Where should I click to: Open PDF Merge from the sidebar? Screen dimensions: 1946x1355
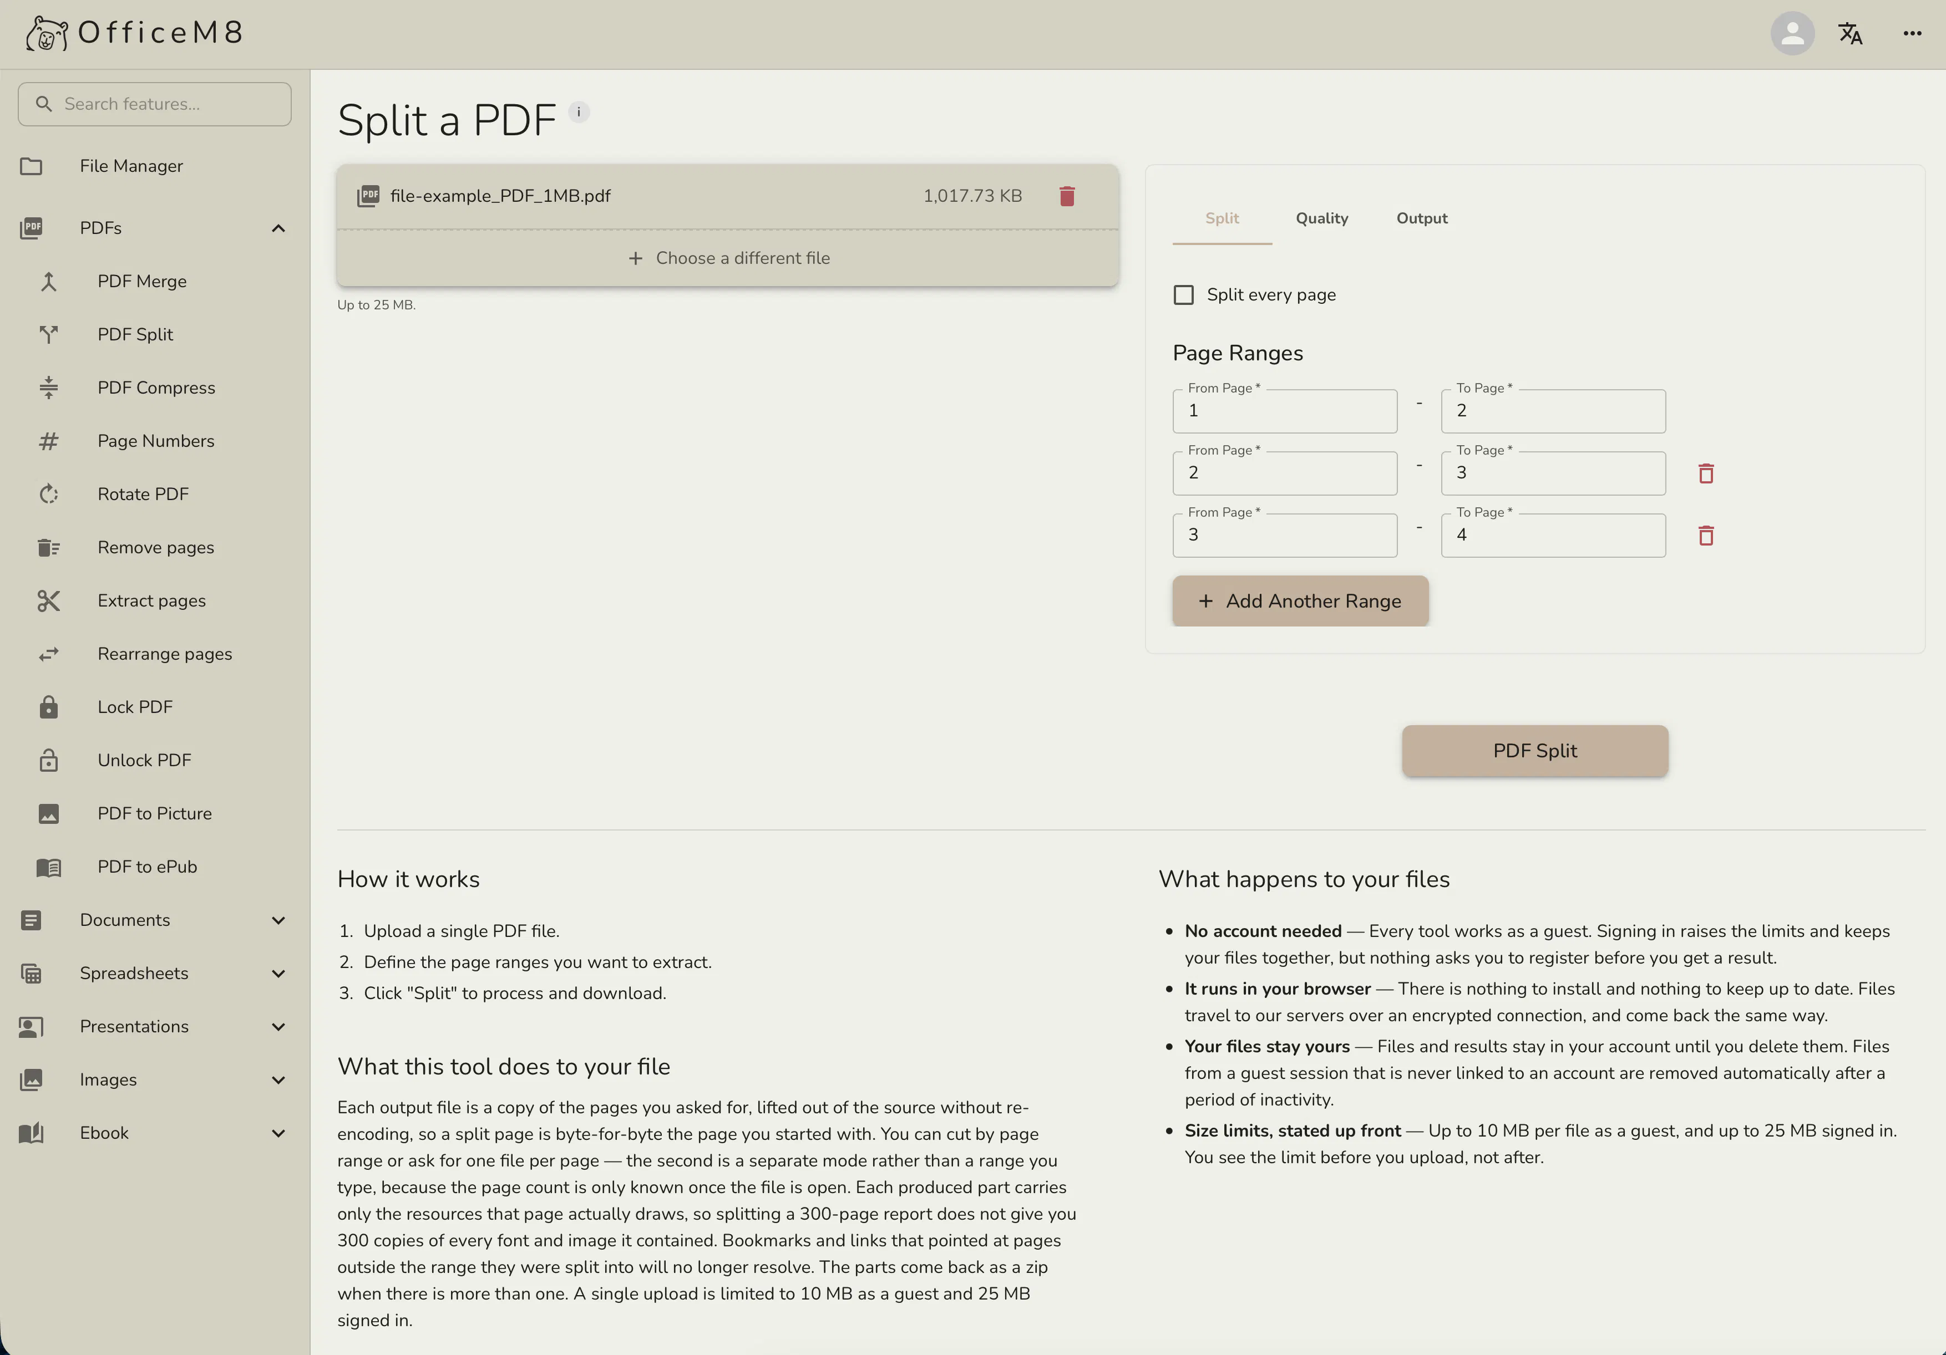tap(155, 281)
